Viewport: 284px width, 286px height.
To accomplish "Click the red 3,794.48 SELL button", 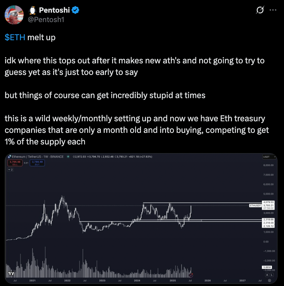I will (15, 163).
